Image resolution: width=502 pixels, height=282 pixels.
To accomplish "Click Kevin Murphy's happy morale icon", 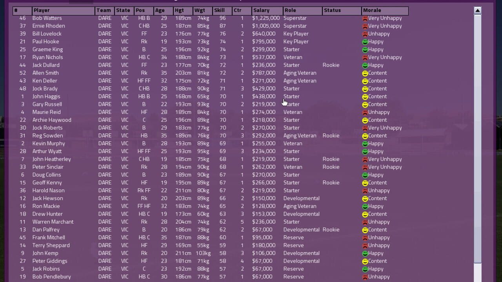I will [365, 143].
